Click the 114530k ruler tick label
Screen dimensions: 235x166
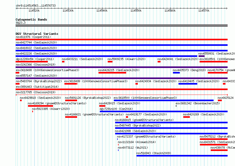point(68,11)
